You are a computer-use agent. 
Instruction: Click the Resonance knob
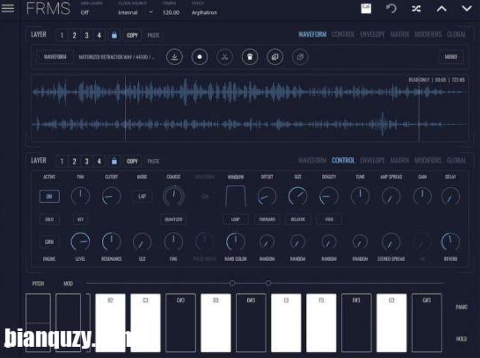(112, 242)
